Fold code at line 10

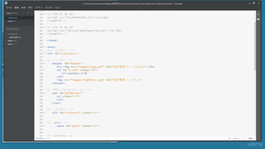44,14
